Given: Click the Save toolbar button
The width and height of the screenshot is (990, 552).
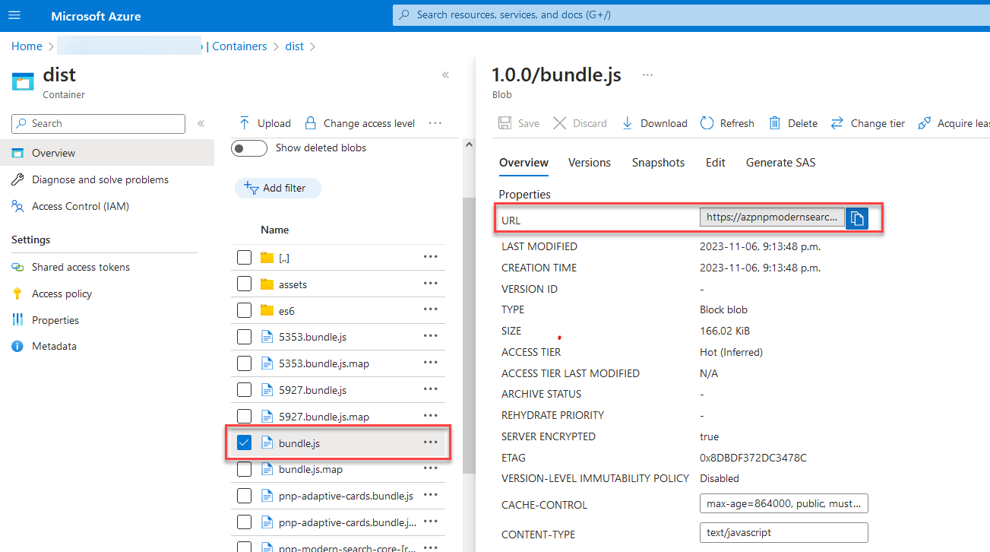Looking at the screenshot, I should [x=519, y=123].
